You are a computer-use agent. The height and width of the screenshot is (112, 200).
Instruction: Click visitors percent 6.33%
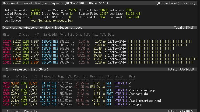[x=34, y=62]
